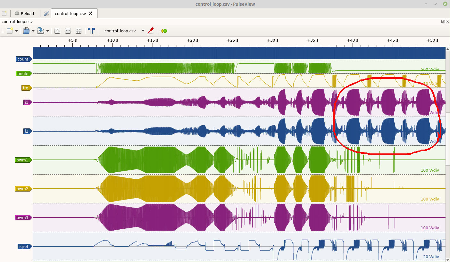Float the session view dock panel
The height and width of the screenshot is (262, 450).
click(443, 22)
